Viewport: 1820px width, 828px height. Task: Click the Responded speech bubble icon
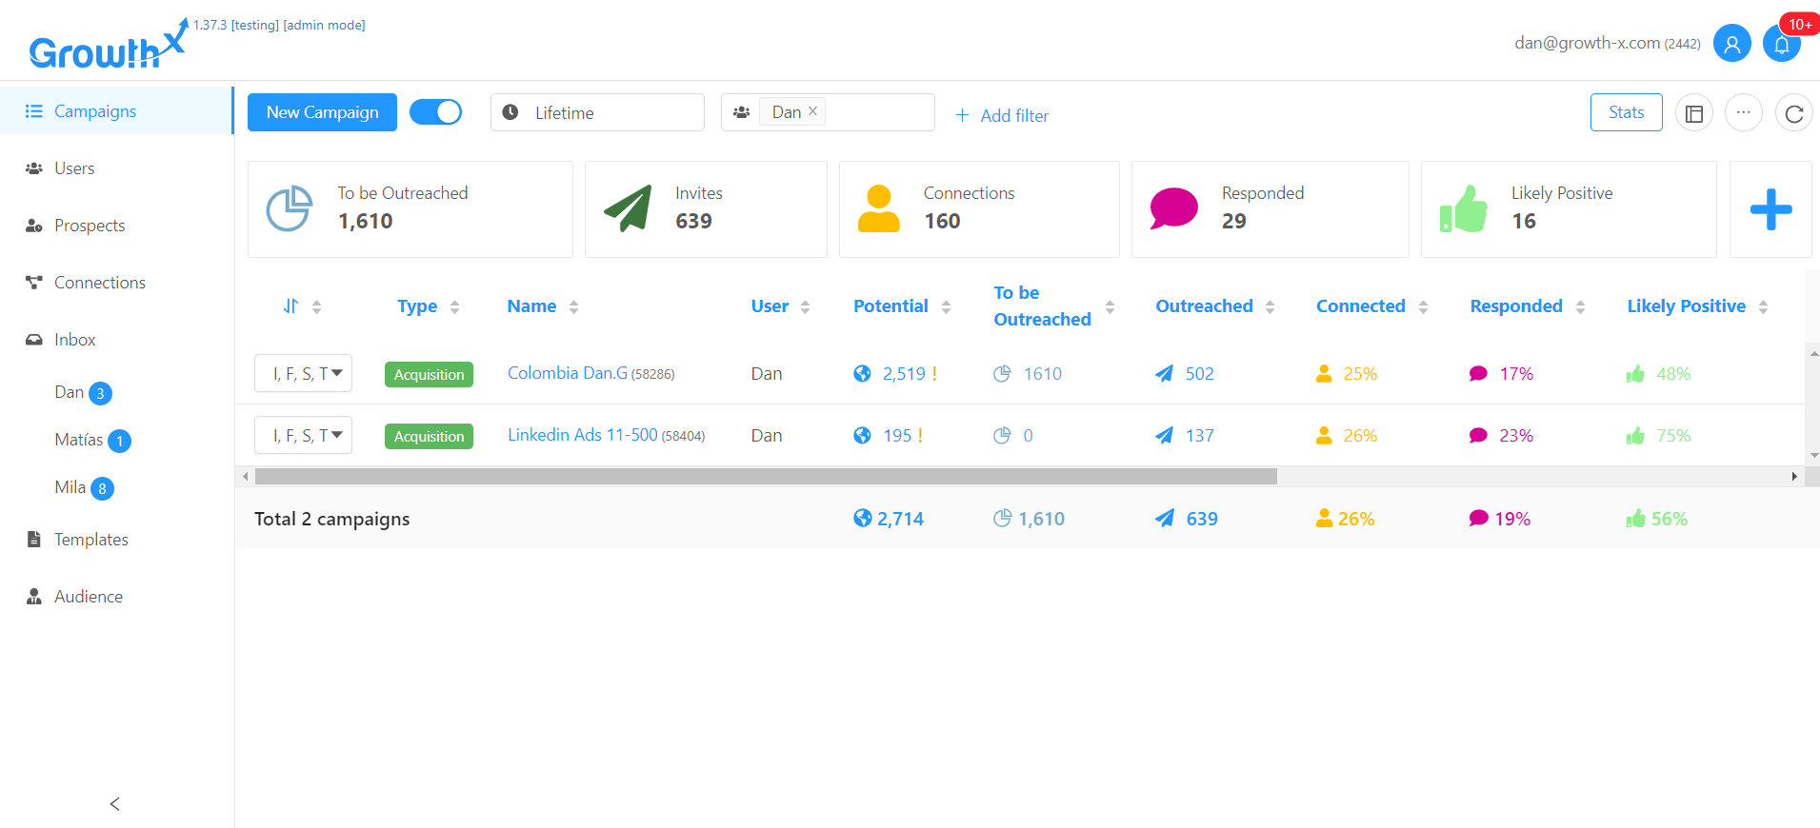[1173, 208]
